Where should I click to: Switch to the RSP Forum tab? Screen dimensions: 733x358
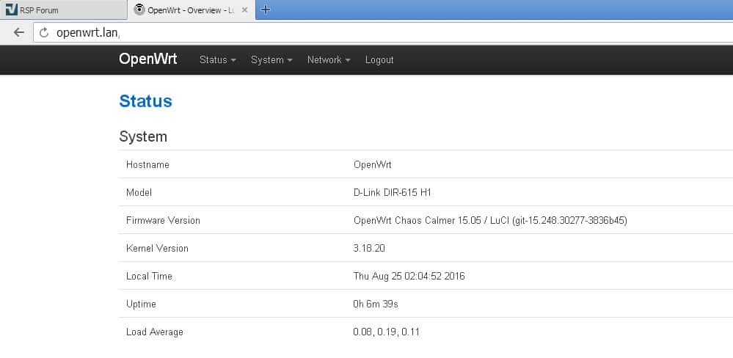click(64, 10)
